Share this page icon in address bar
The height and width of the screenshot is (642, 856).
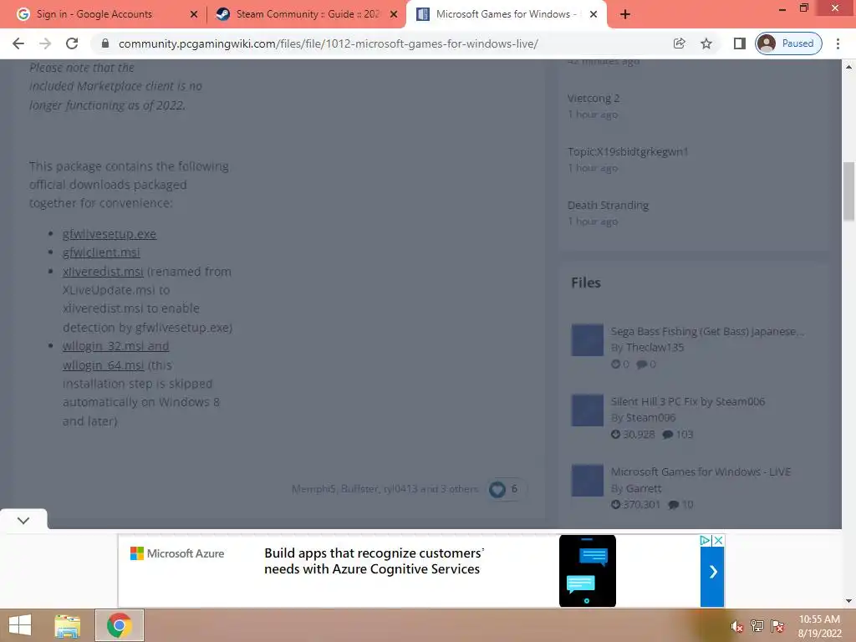[679, 43]
